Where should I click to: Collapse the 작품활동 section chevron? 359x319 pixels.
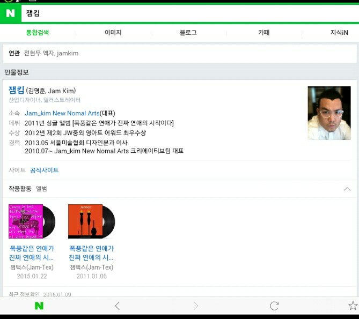[347, 189]
